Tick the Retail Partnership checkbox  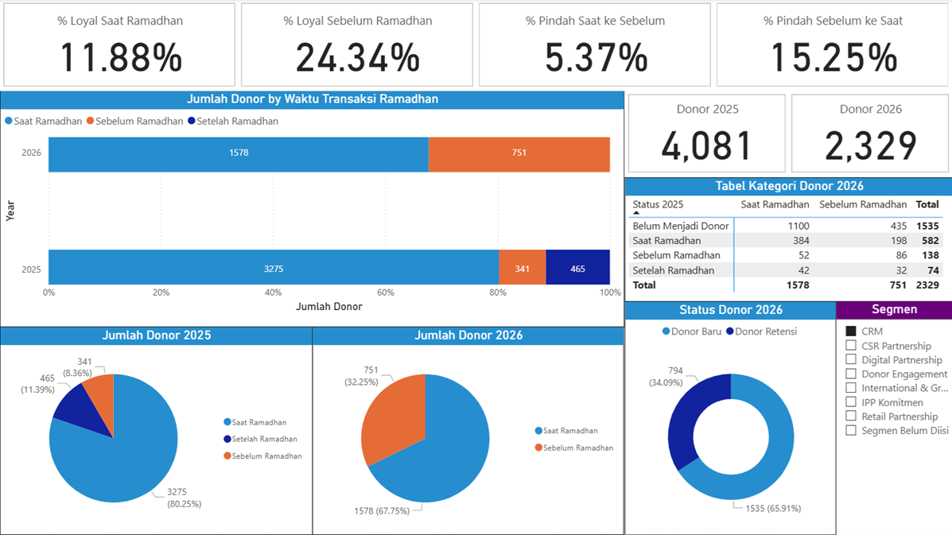[851, 416]
